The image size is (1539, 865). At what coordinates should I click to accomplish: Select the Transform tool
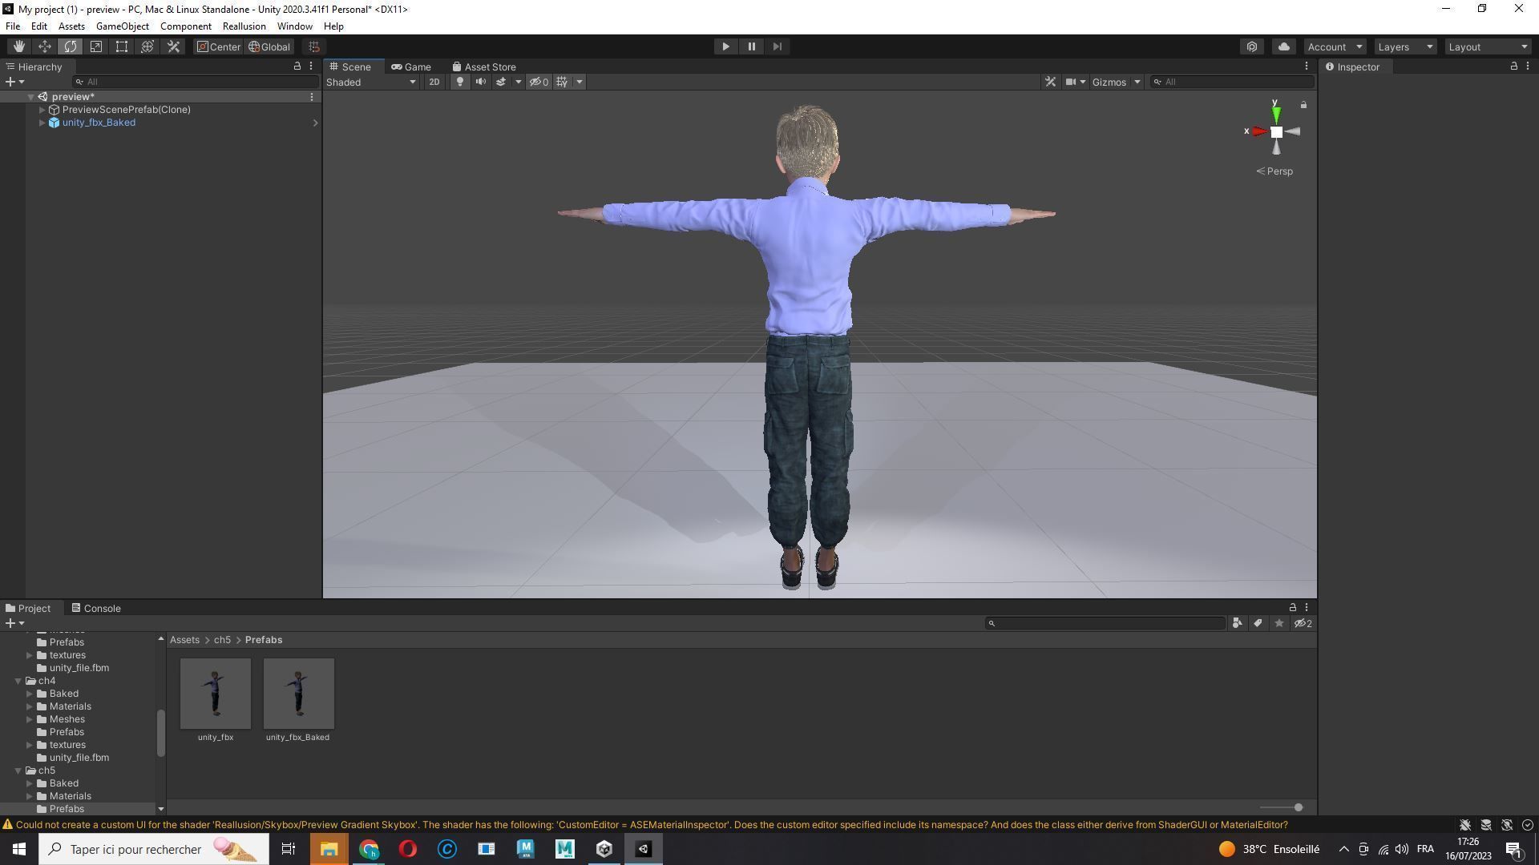pos(147,46)
